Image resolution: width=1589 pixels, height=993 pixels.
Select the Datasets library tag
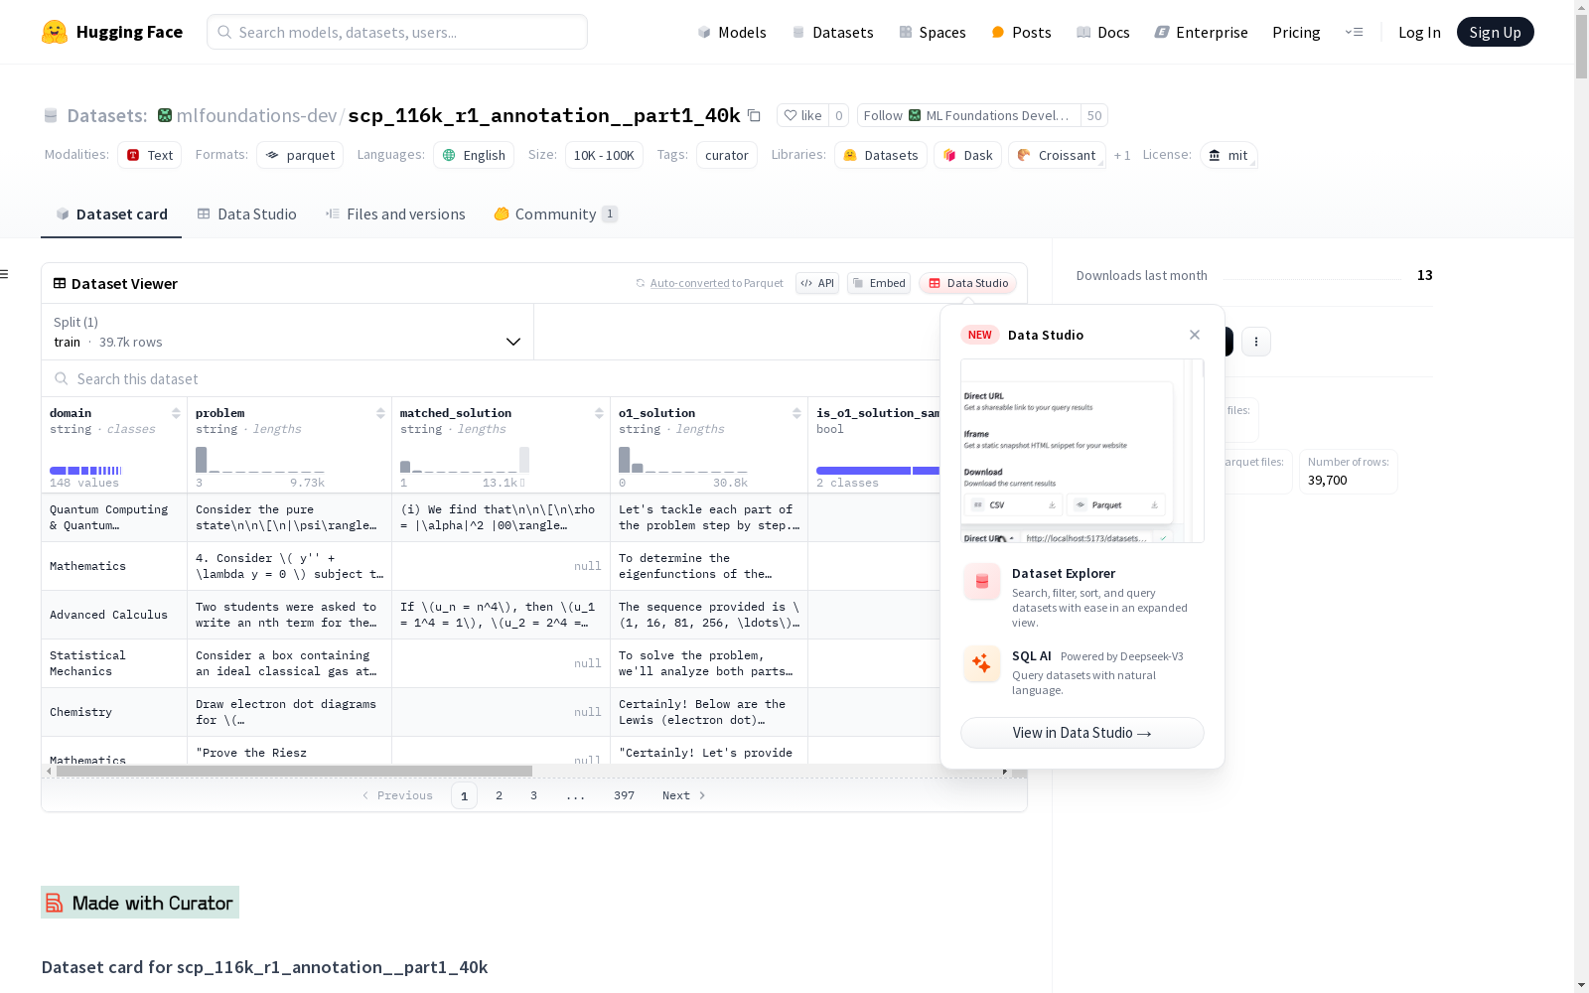coord(881,155)
